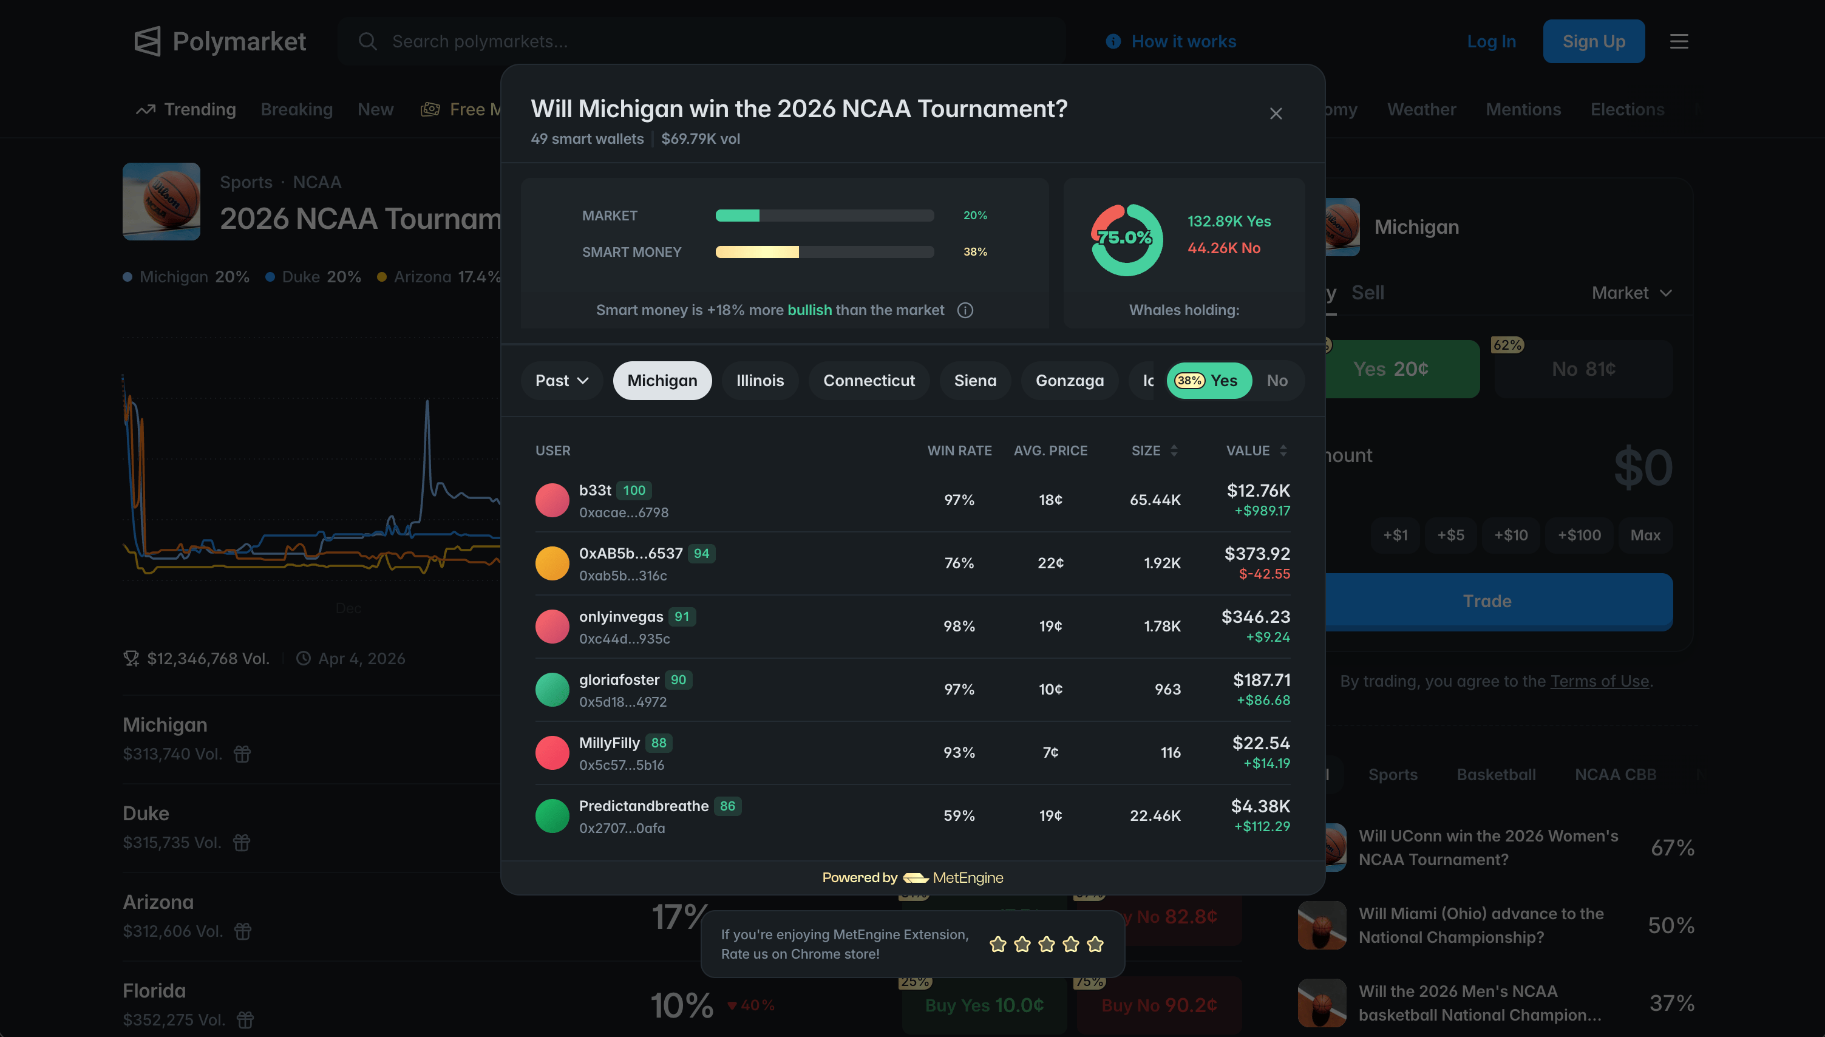Select the Connecticut team chip
This screenshot has width=1825, height=1037.
click(x=869, y=381)
